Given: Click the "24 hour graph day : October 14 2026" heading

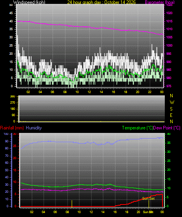Looking at the screenshot, I should (102, 2).
